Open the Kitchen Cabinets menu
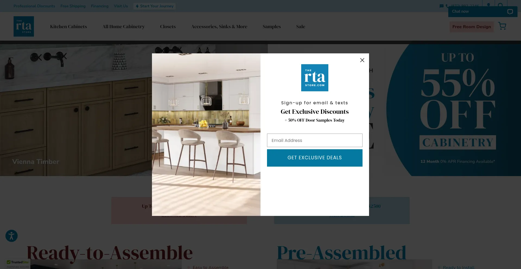 pyautogui.click(x=68, y=27)
